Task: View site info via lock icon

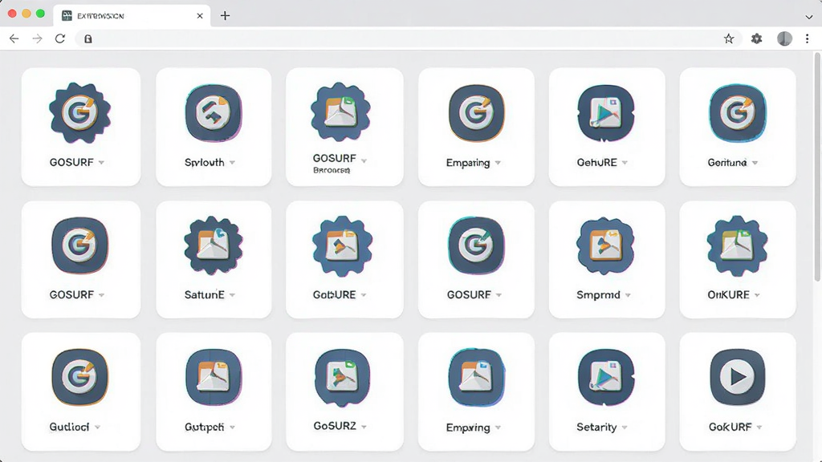Action: click(x=88, y=38)
